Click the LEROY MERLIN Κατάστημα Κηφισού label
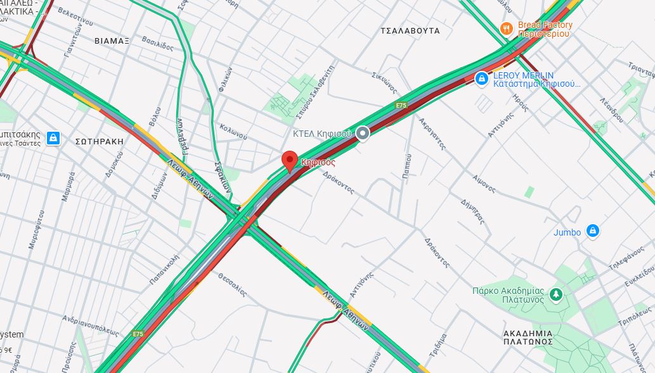The image size is (655, 373). click(536, 80)
